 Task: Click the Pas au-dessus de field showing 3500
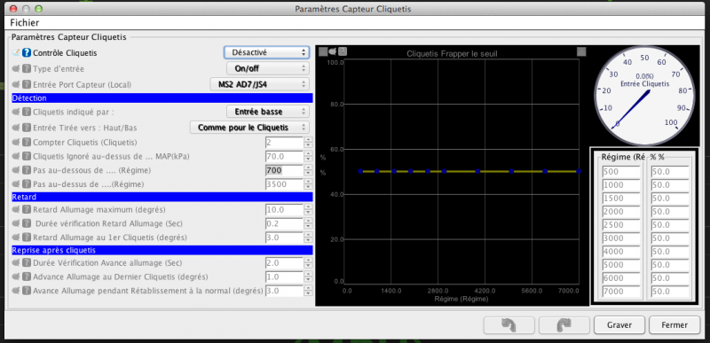284,184
